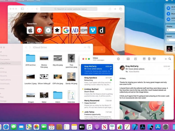The image size is (175, 131).
Task: Open Calendar from the Dock
Action: point(51,127)
